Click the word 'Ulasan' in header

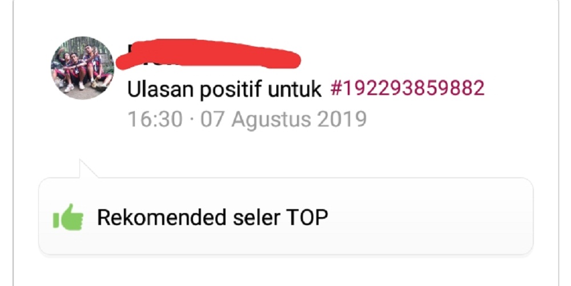click(x=160, y=89)
